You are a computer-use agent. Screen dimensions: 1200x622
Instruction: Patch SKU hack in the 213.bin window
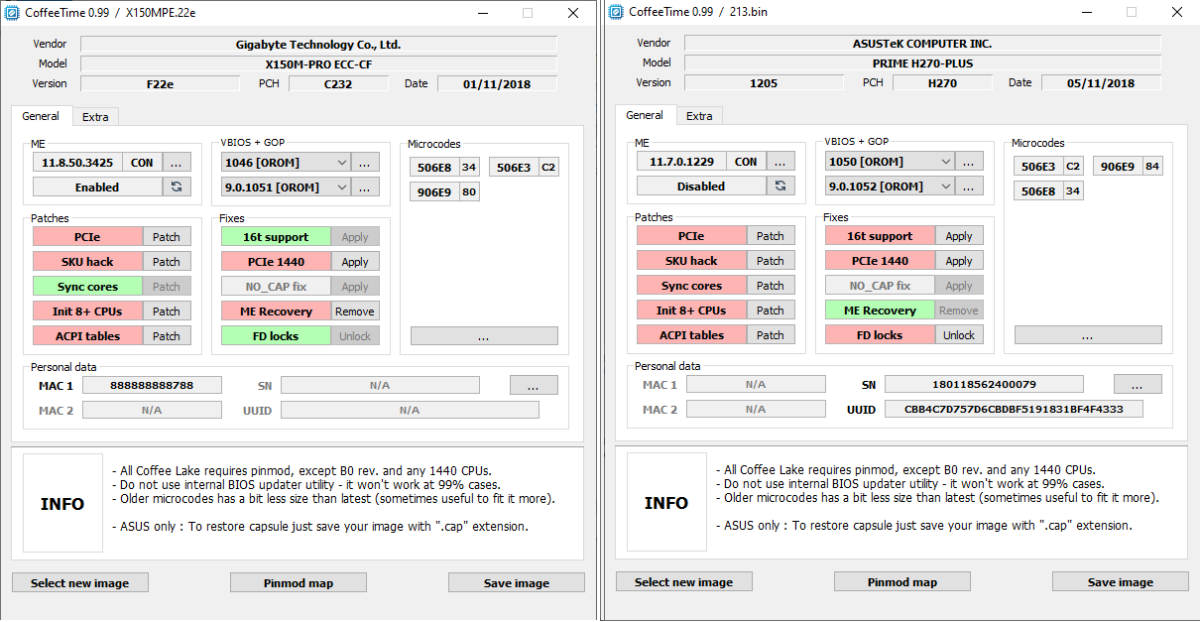(771, 261)
